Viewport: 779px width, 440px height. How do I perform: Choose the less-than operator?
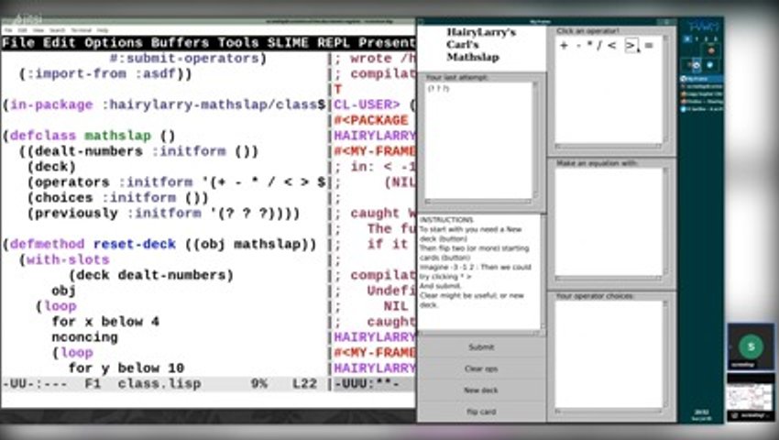click(612, 45)
